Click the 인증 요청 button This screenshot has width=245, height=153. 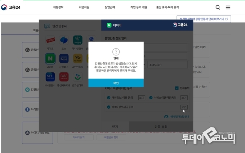point(161,127)
